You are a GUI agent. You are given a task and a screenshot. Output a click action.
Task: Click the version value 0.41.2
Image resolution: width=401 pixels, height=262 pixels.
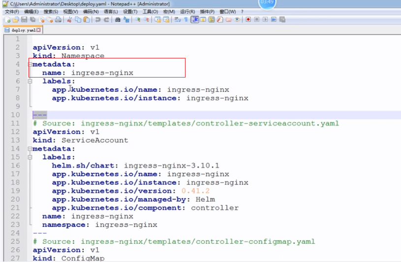point(195,191)
